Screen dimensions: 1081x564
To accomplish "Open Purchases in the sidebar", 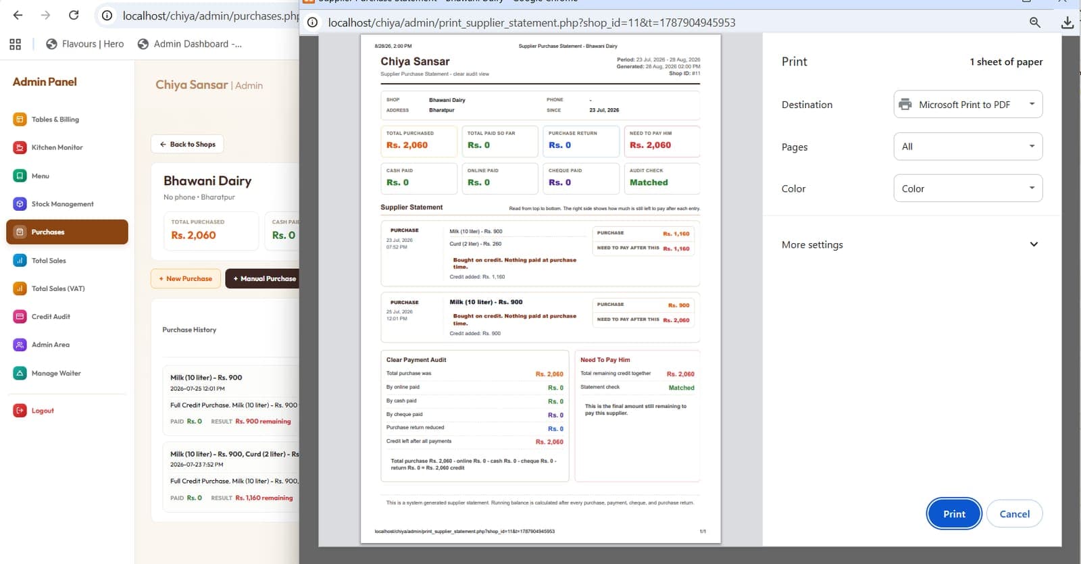I will (x=67, y=232).
